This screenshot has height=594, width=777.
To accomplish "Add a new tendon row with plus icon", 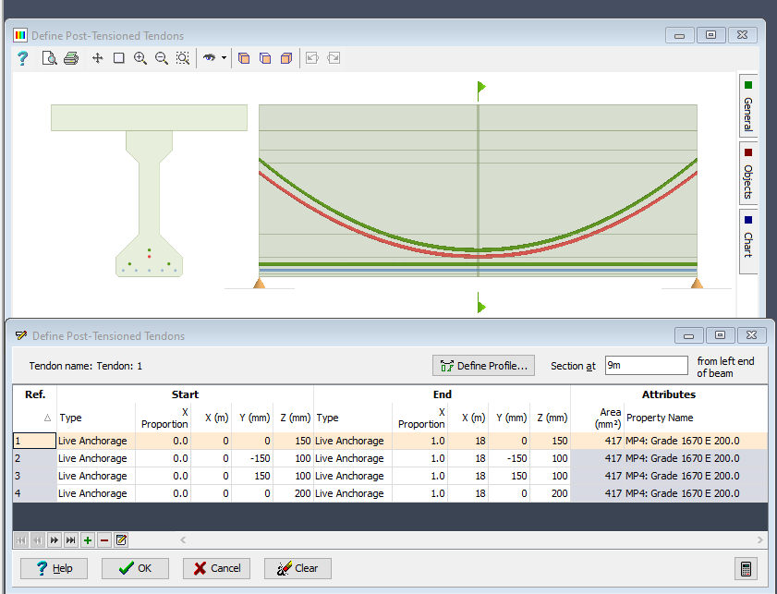I will tap(87, 540).
